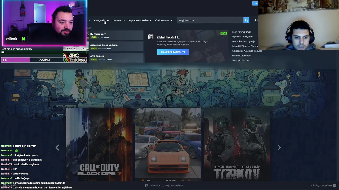339x190 pixels.
Task: Click in the Mağazada ara search field
Action: [210, 20]
